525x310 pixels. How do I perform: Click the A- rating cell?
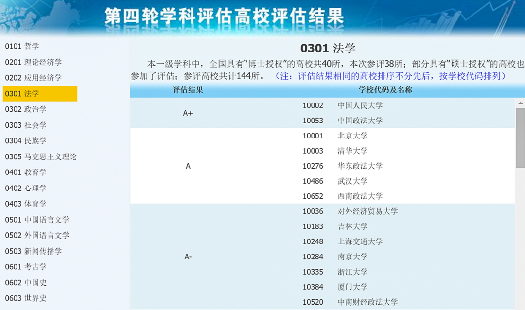[188, 257]
